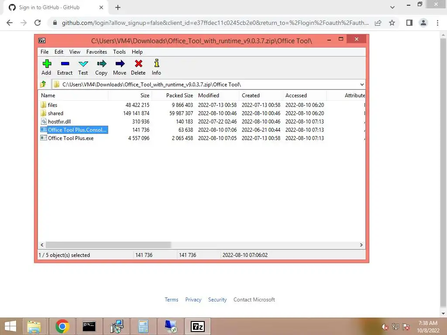This screenshot has width=447, height=335.
Task: Open the File menu
Action: tap(45, 52)
